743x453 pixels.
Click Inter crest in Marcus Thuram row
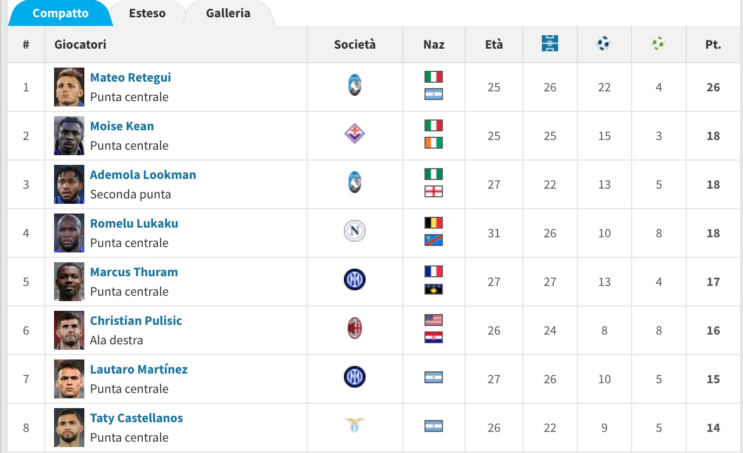click(355, 280)
